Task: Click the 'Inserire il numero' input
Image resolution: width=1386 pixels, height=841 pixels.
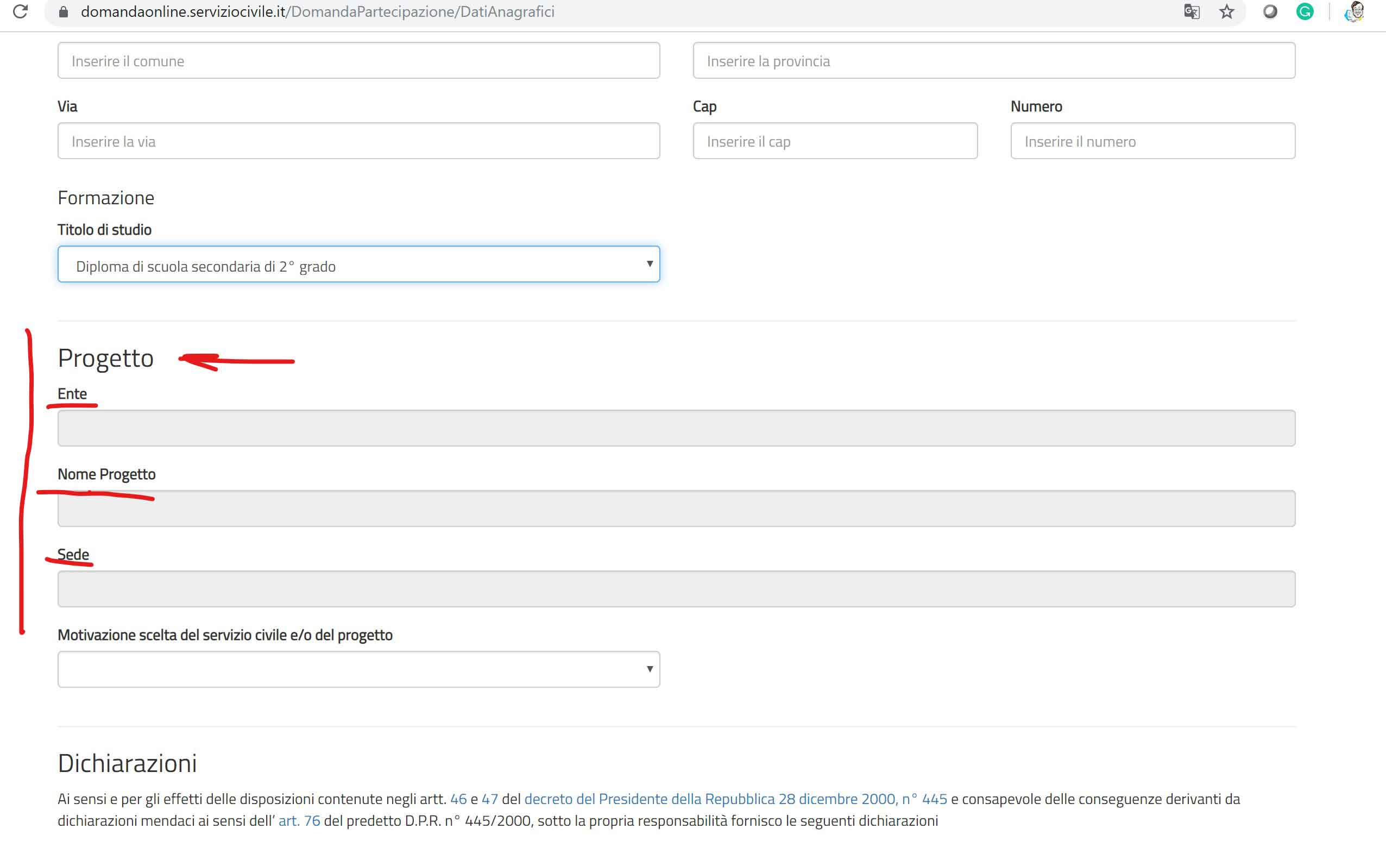Action: [x=1152, y=141]
